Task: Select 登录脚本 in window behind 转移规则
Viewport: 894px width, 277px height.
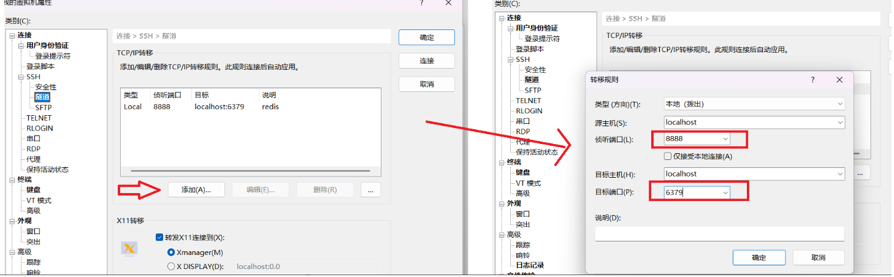Action: [x=529, y=49]
